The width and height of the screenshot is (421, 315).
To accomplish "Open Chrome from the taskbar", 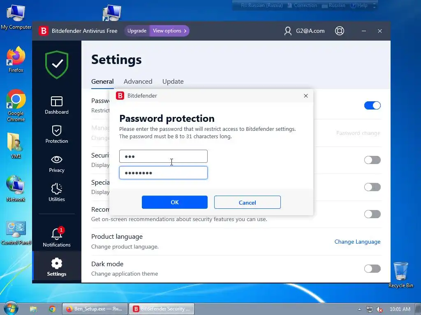I will point(52,309).
